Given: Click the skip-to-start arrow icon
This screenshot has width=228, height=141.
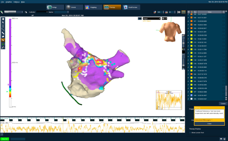Looking at the screenshot, I should click(178, 12).
